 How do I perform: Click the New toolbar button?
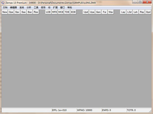(5, 12)
